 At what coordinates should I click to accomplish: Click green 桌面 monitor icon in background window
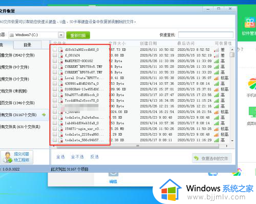click(252, 112)
